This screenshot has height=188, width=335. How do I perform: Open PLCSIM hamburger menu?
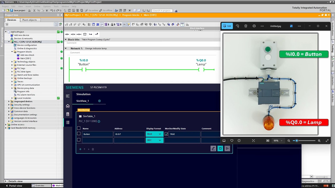[x=68, y=96]
